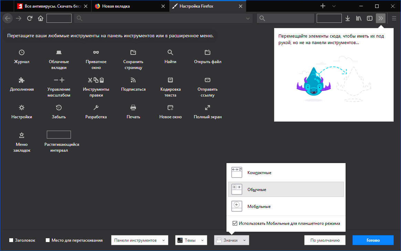Image resolution: width=401 pixels, height=251 pixels.
Task: Click the По умолчанию button
Action: (x=325, y=240)
